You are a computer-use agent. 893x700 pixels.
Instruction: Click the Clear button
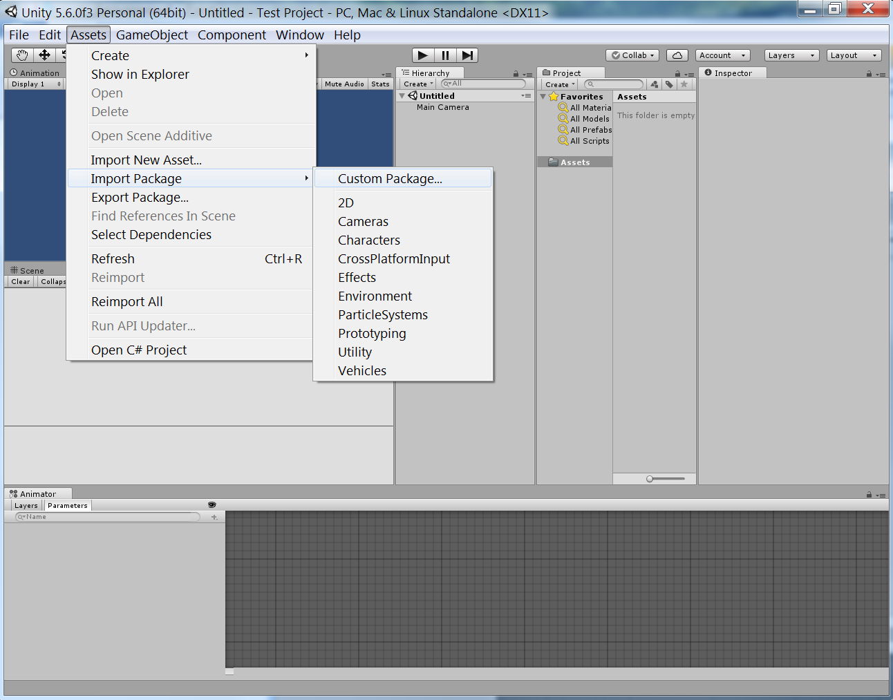pos(21,282)
